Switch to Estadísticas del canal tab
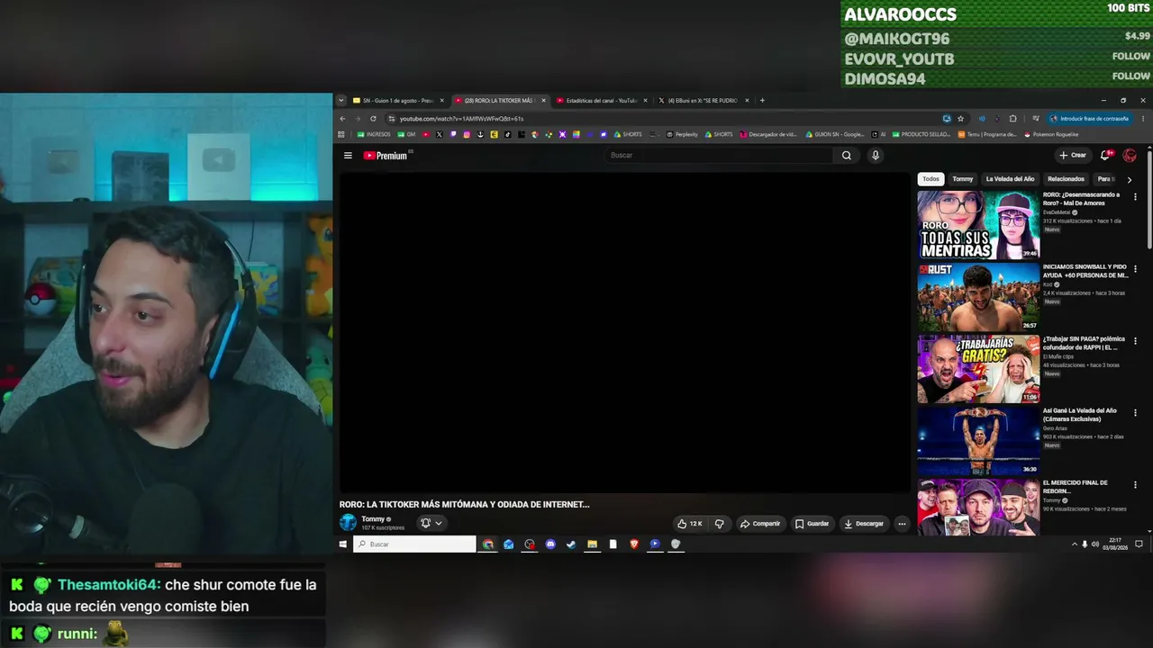The width and height of the screenshot is (1153, 648). pos(601,101)
